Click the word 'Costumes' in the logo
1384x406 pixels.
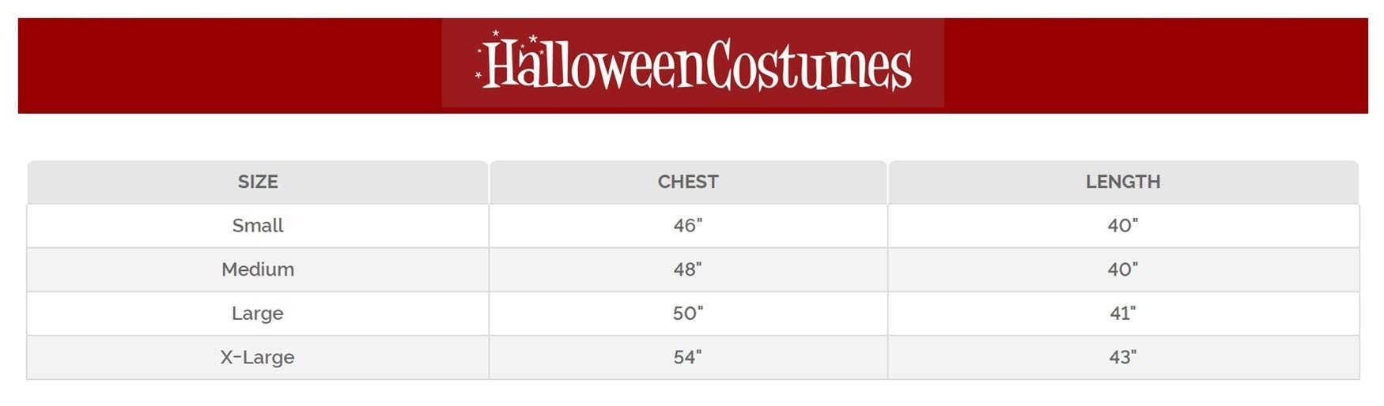[808, 66]
